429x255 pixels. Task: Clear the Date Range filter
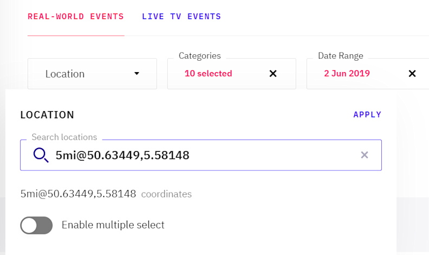412,73
